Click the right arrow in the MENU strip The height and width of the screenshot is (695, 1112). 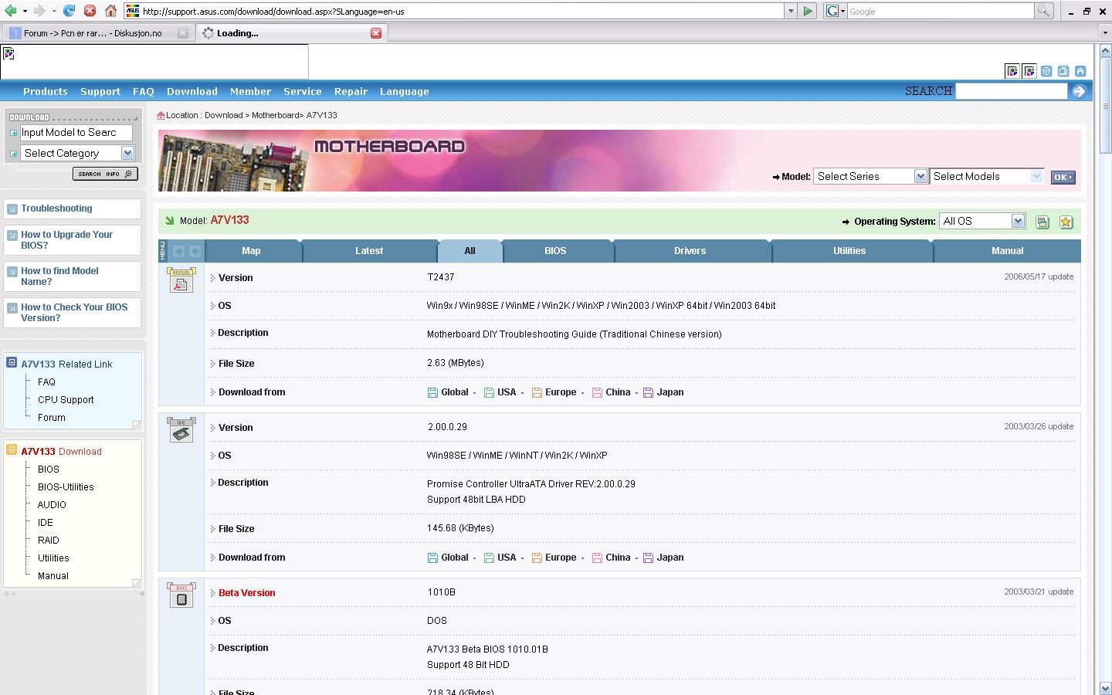195,251
